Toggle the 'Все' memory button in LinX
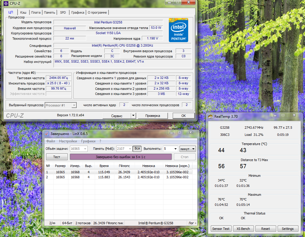The width and height of the screenshot is (305, 237). [x=137, y=149]
